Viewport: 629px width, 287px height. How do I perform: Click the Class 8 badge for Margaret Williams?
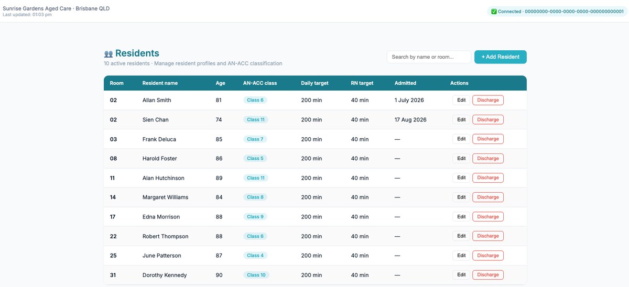pos(255,197)
